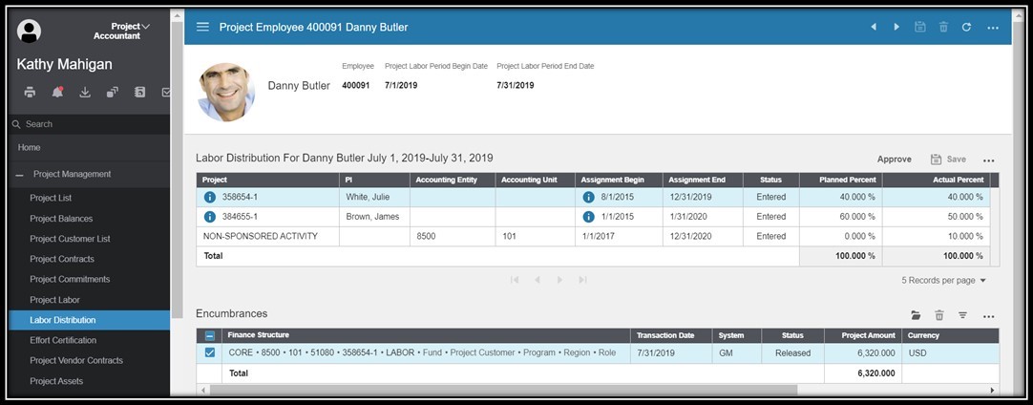Click the Assignment End column header

pos(703,180)
